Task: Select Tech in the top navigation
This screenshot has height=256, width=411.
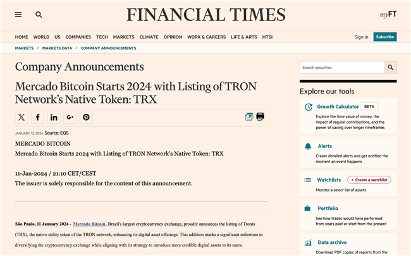Action: click(x=102, y=37)
